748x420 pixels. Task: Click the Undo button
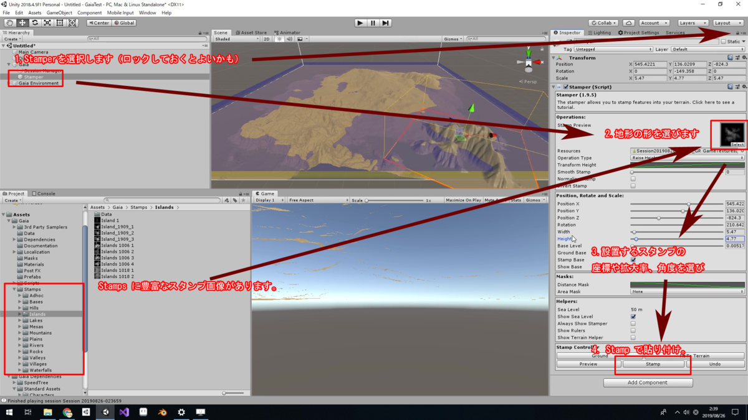click(x=716, y=364)
